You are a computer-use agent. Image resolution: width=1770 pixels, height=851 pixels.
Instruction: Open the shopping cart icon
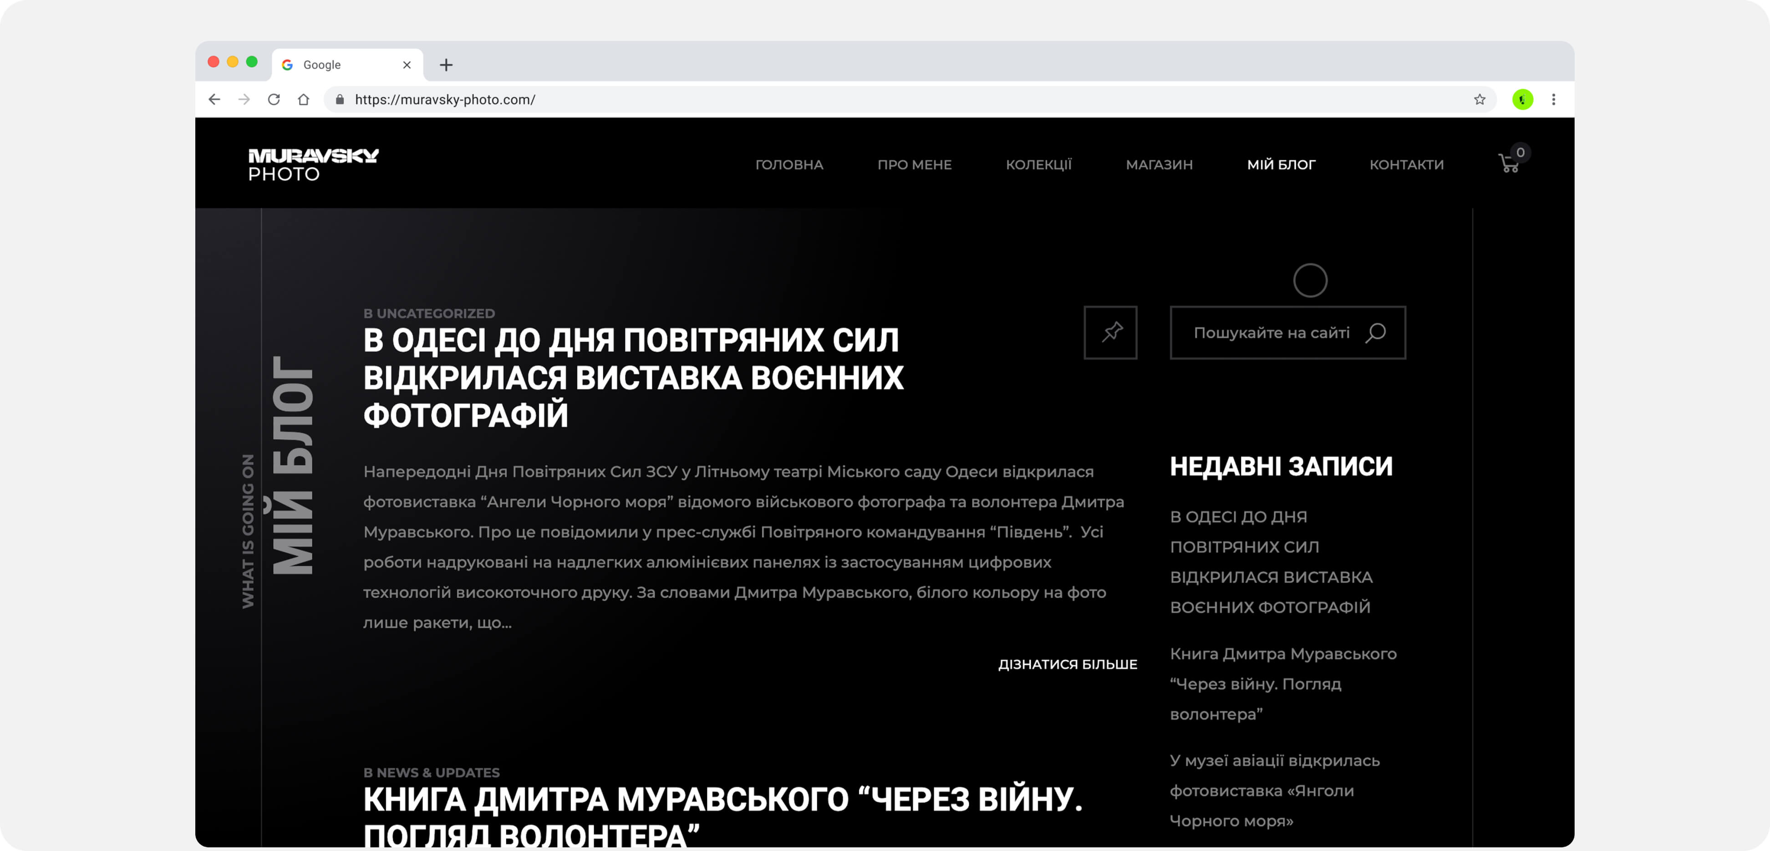pyautogui.click(x=1508, y=163)
